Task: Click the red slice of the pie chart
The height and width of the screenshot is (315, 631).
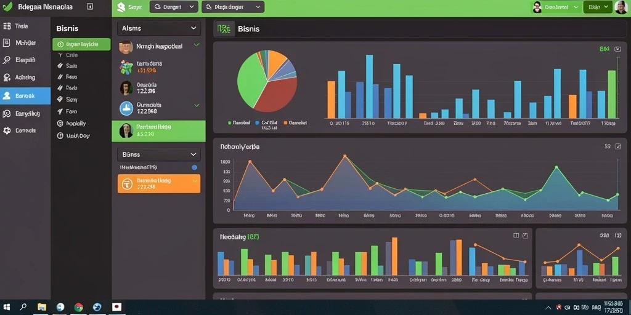Action: (278, 95)
